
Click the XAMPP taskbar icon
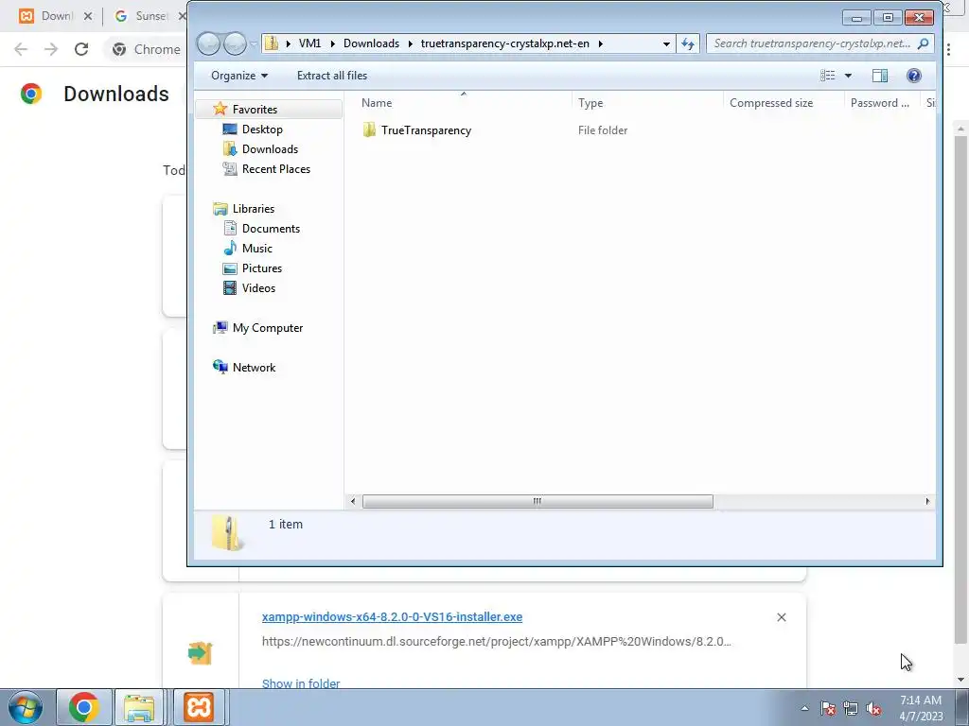(199, 707)
